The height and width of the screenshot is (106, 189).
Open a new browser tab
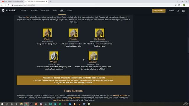coord(50,2)
